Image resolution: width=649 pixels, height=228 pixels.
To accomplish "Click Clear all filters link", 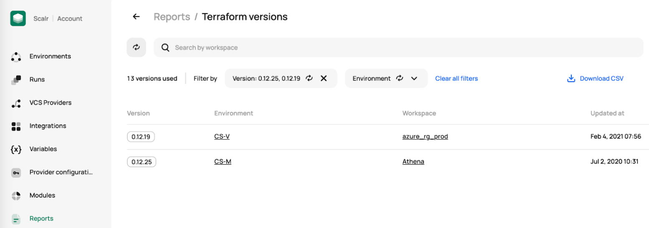I will pos(456,78).
